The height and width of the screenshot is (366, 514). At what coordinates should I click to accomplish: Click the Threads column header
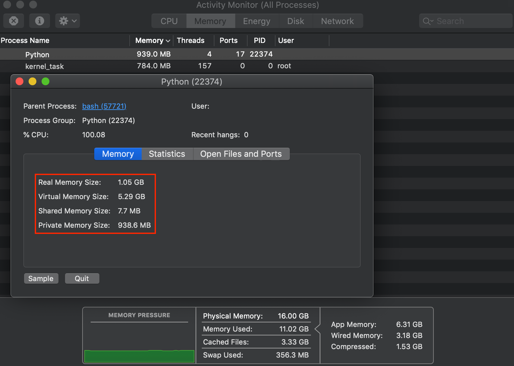[191, 40]
